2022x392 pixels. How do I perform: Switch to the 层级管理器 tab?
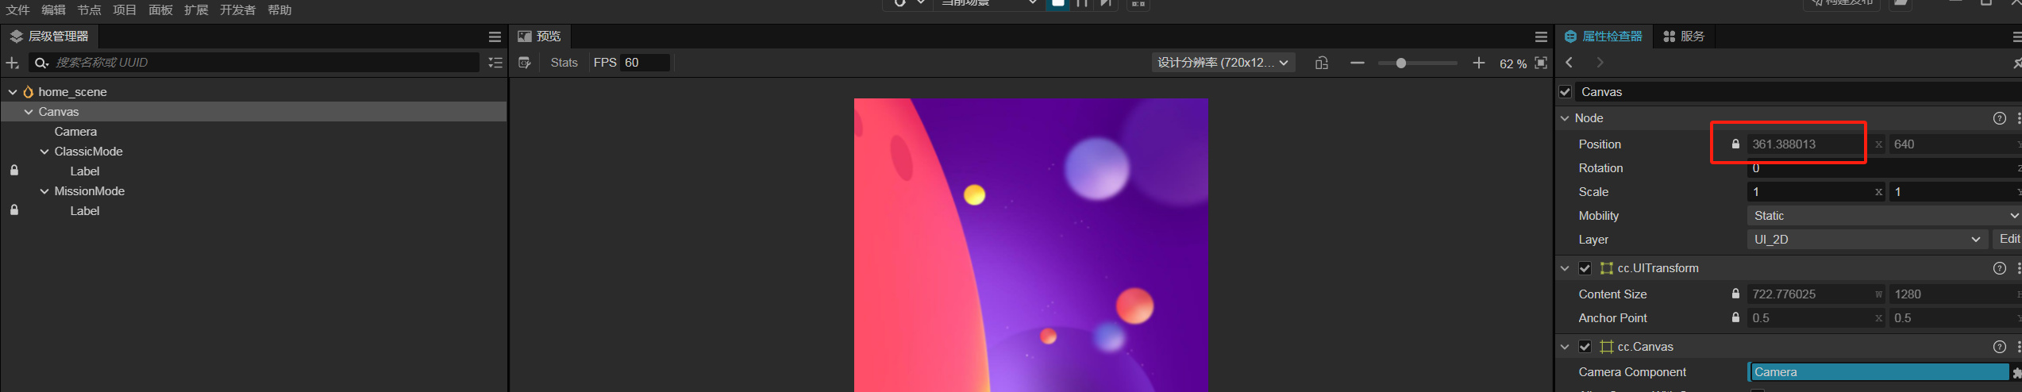[49, 37]
